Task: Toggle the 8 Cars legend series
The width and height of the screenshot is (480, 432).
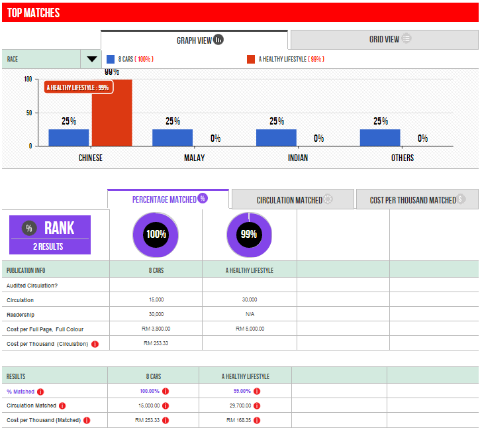Action: [130, 59]
